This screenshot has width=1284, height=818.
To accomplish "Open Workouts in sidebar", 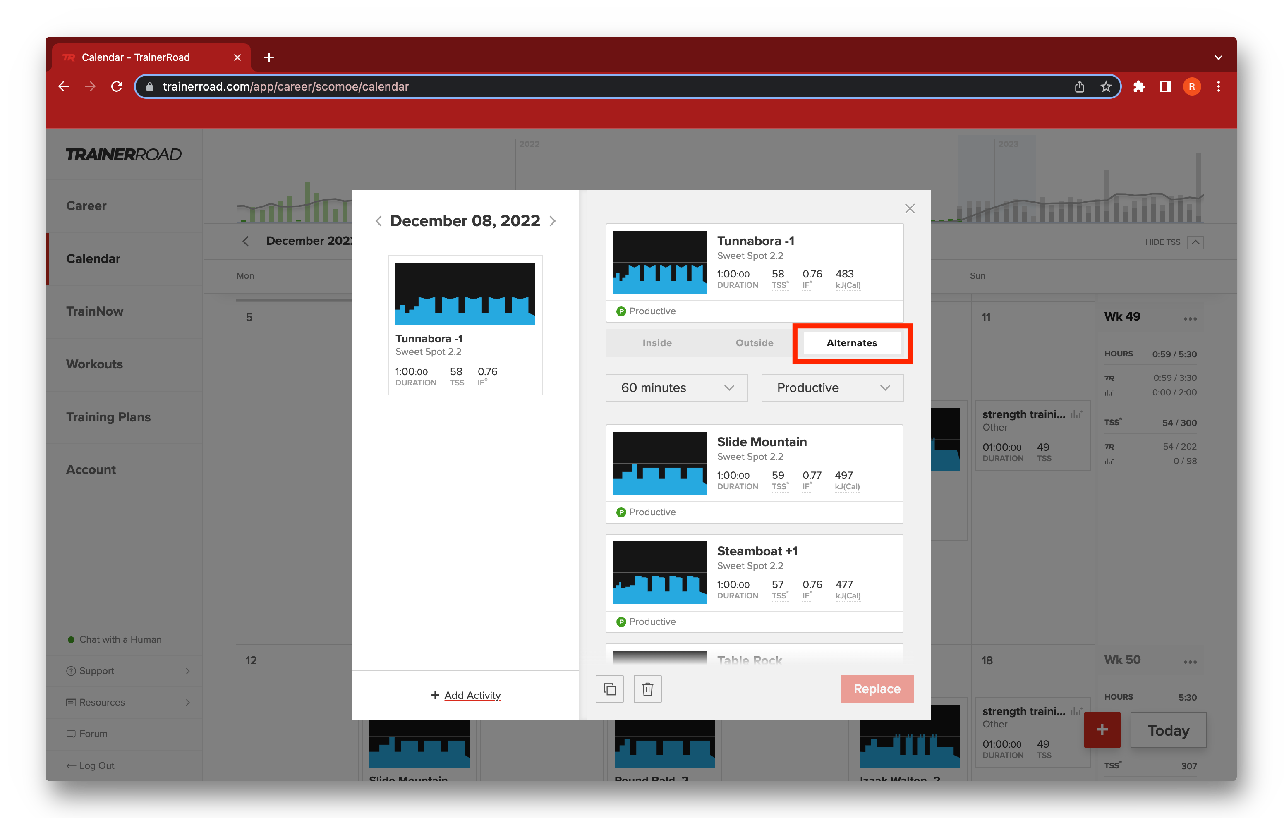I will [x=94, y=364].
